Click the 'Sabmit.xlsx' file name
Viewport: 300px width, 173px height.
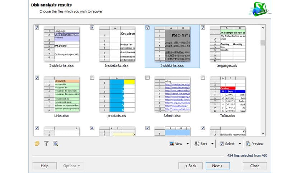[172, 116]
